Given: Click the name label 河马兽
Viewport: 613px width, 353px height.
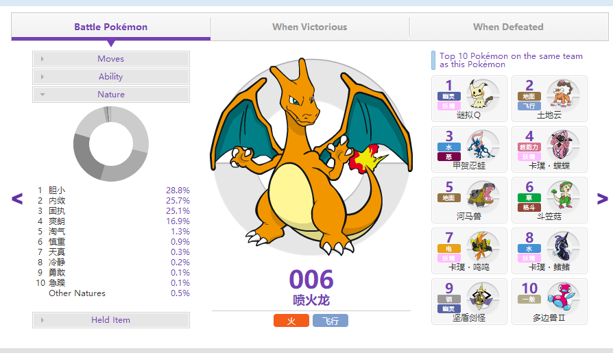Looking at the screenshot, I should (469, 216).
